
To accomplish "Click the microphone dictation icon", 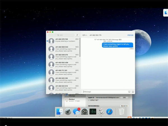I will point(133,92).
